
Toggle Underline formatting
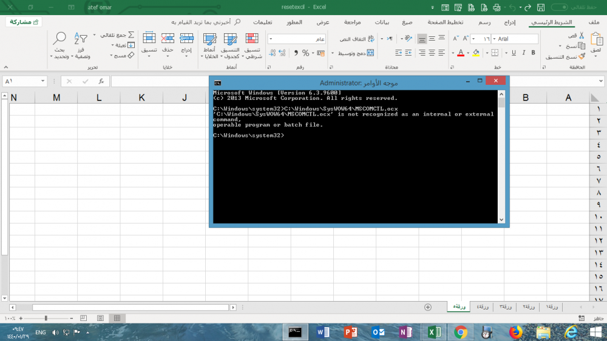(x=514, y=53)
